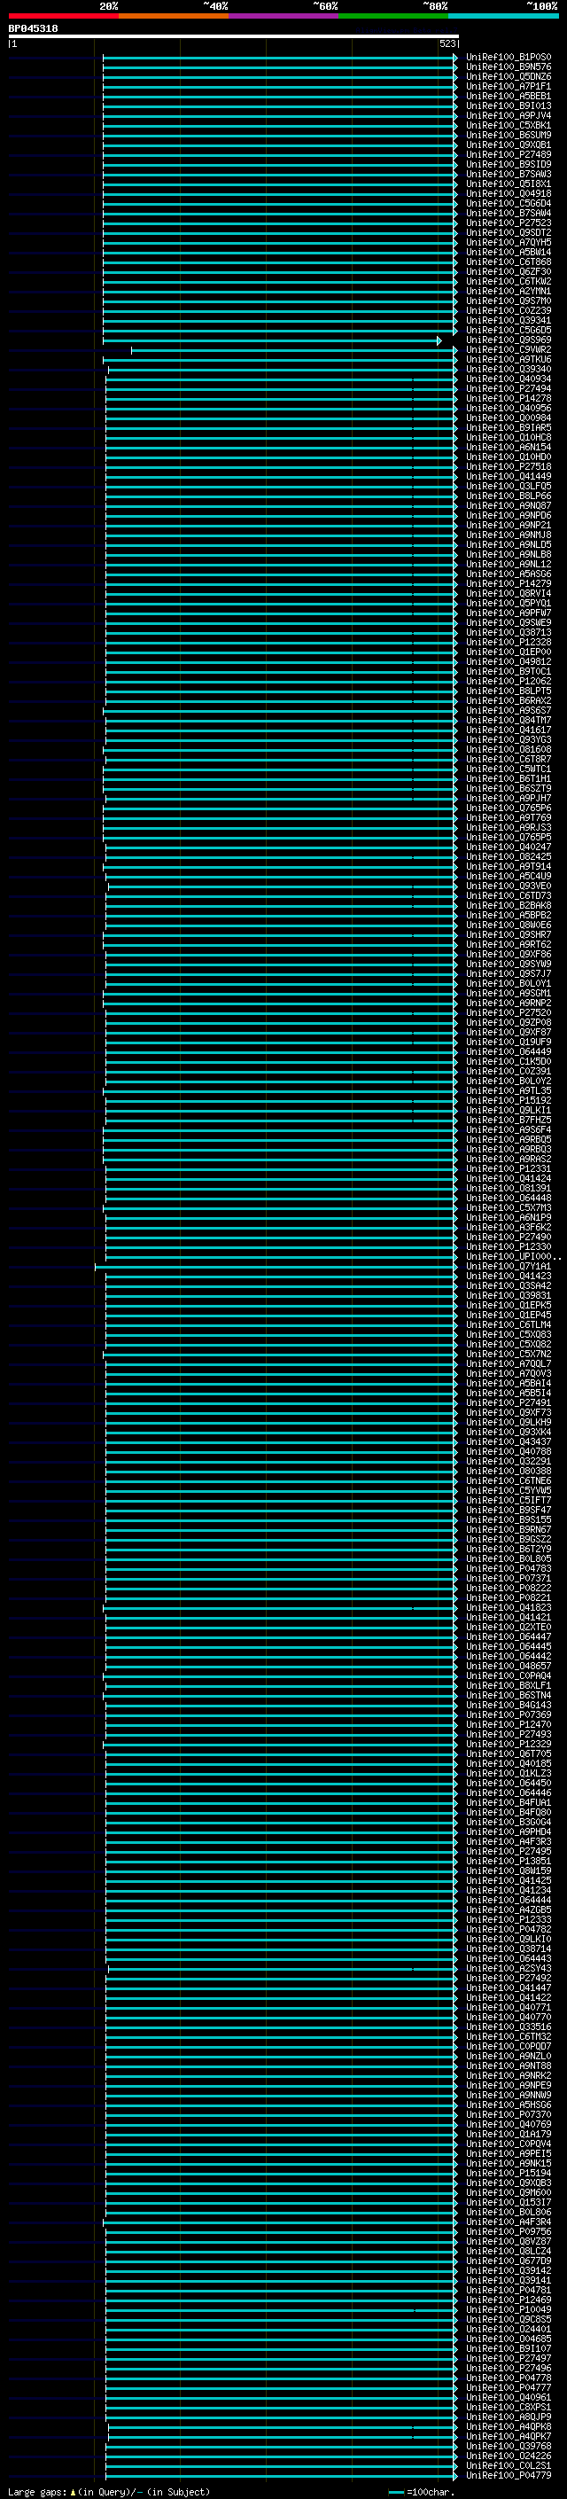Click UniRef100_Q9SDT2 label

(509, 233)
